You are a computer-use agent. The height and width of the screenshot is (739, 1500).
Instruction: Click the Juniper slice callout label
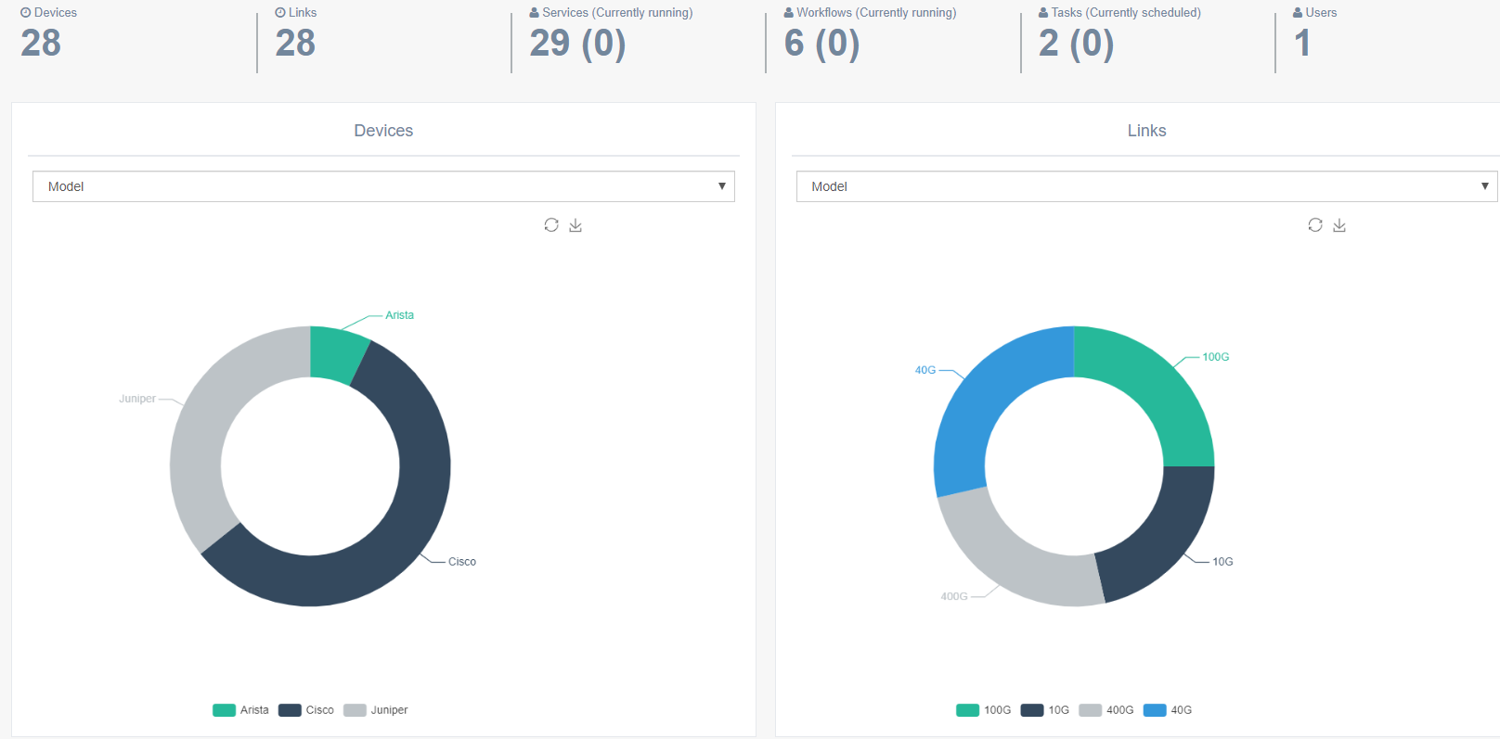point(137,399)
